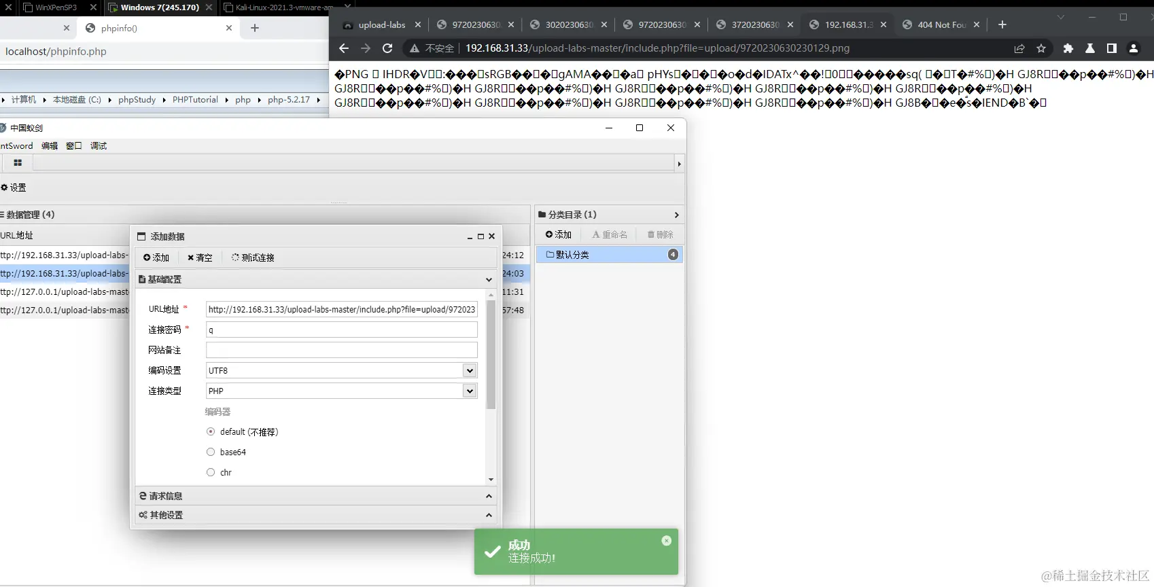Click 清空 to clear the form
The height and width of the screenshot is (587, 1154).
tap(200, 257)
